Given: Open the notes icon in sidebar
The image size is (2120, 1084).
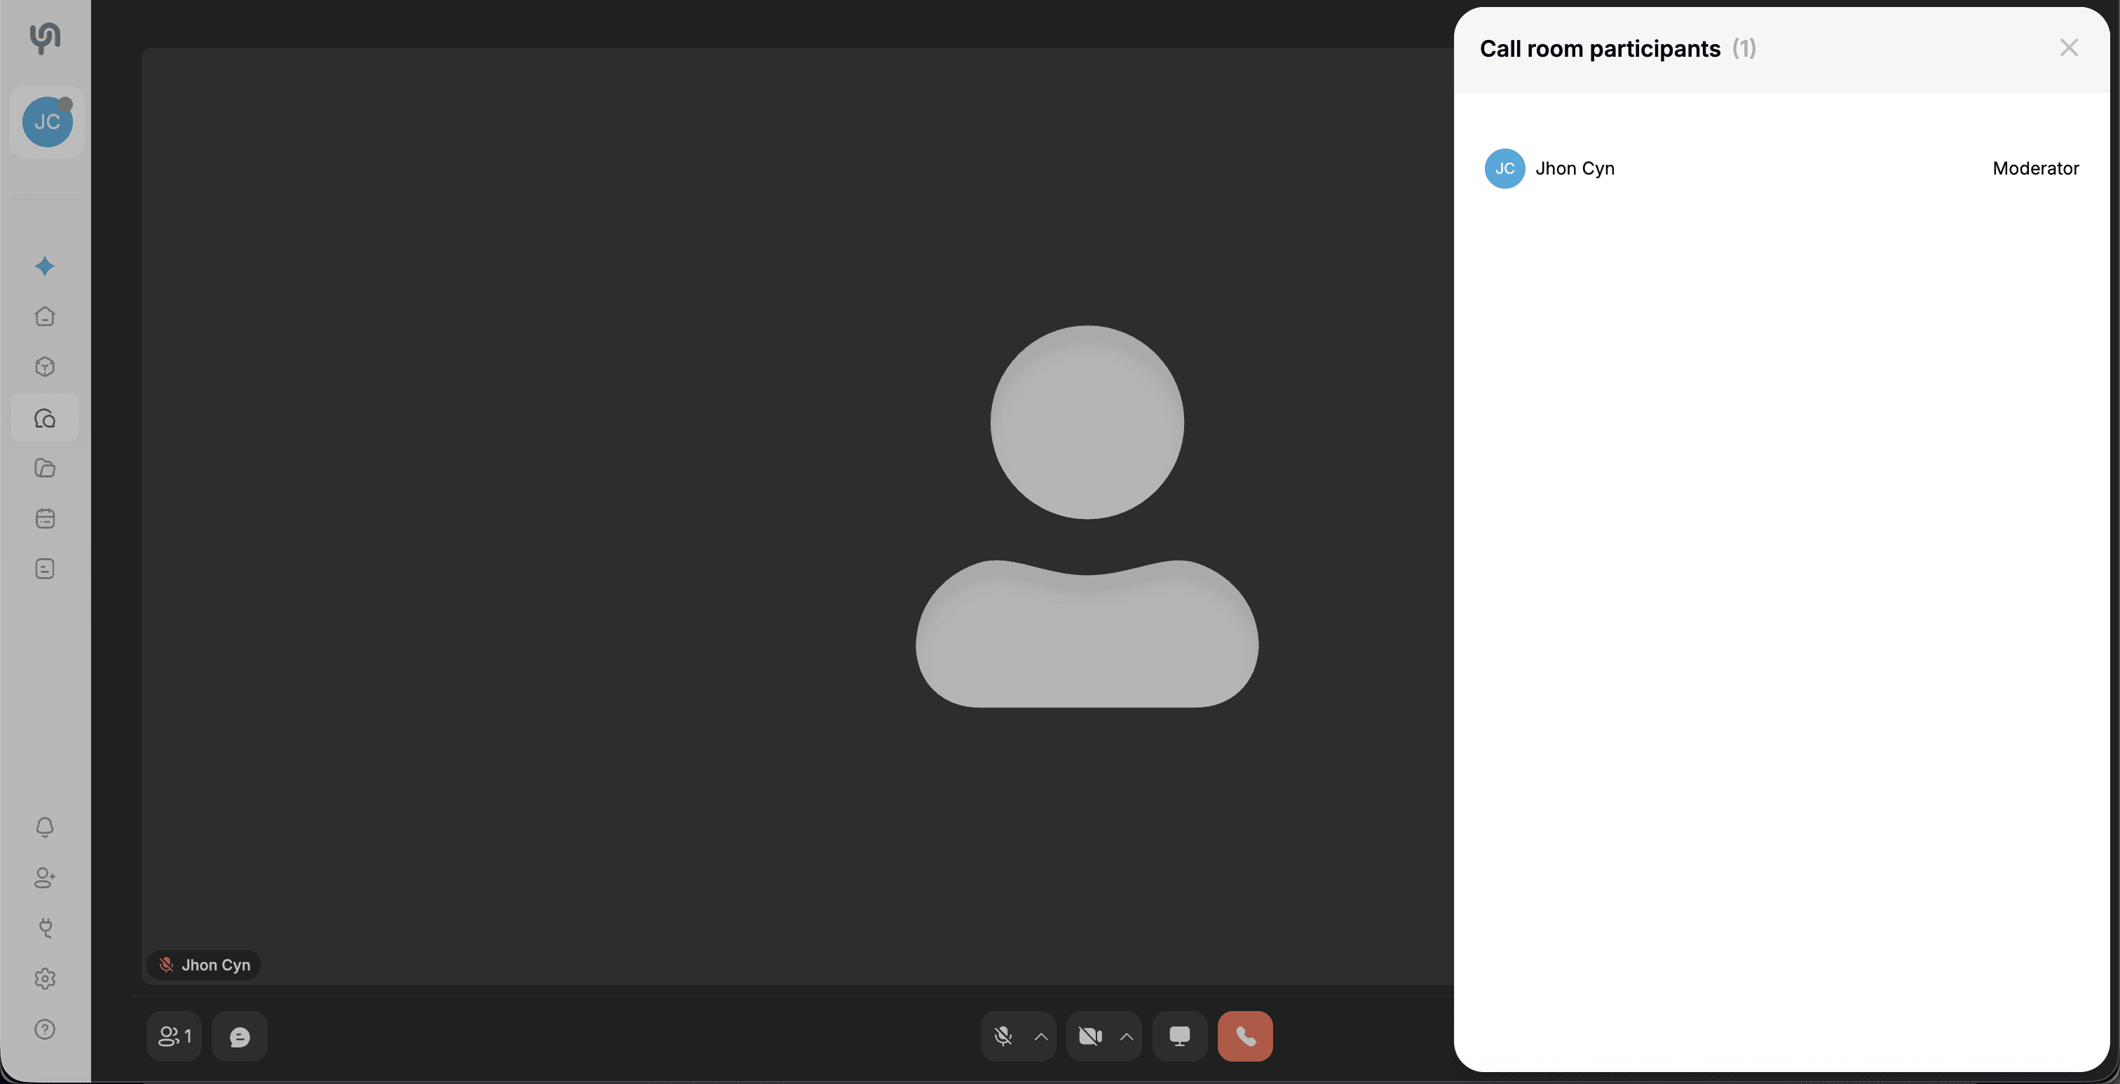Looking at the screenshot, I should (46, 569).
